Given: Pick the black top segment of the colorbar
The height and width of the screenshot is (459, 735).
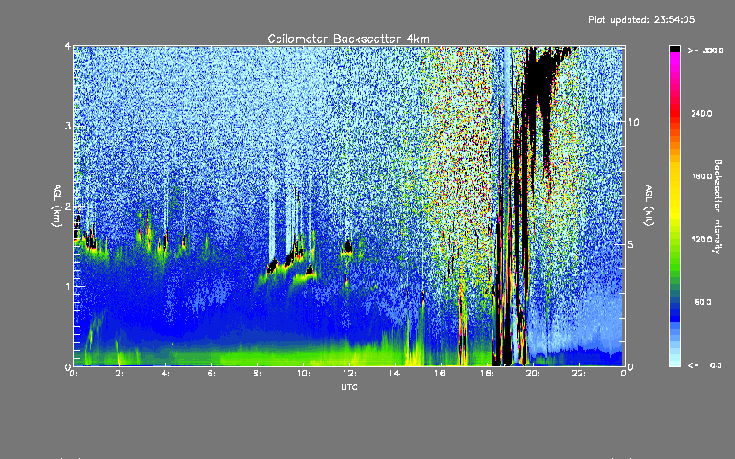Looking at the screenshot, I should [x=674, y=49].
